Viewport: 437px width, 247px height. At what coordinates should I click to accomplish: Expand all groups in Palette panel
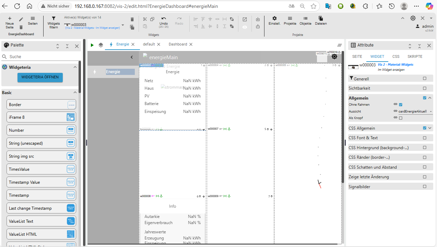click(58, 45)
